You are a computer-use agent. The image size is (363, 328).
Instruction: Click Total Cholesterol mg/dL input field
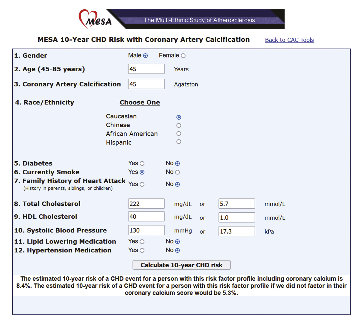click(146, 204)
